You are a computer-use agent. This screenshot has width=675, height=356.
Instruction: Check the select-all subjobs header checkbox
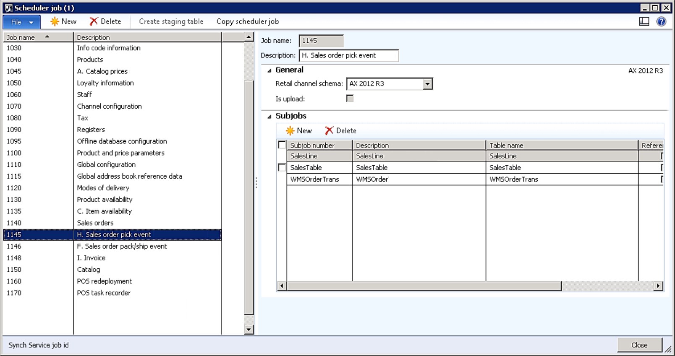(282, 145)
